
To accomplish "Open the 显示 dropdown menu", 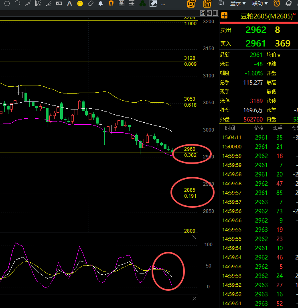I will tap(238, 3).
